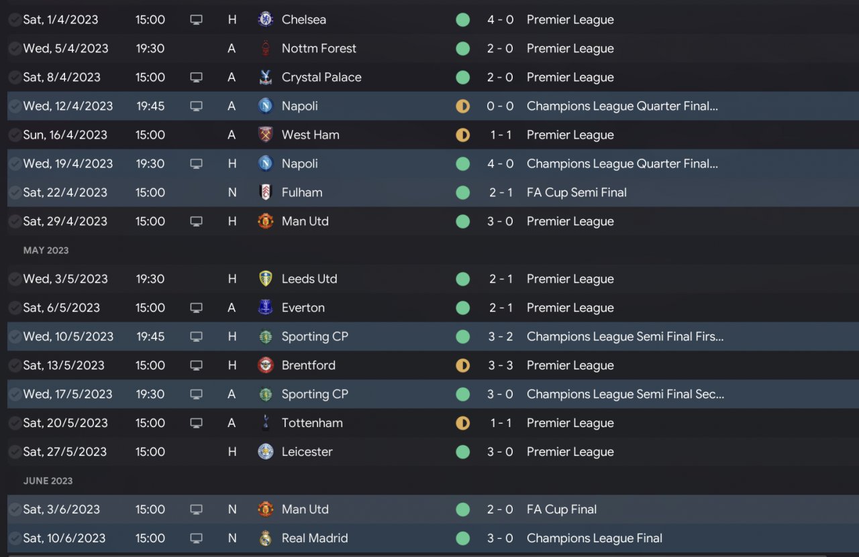Click TV broadcast icon on Chelsea fixture

coord(196,19)
